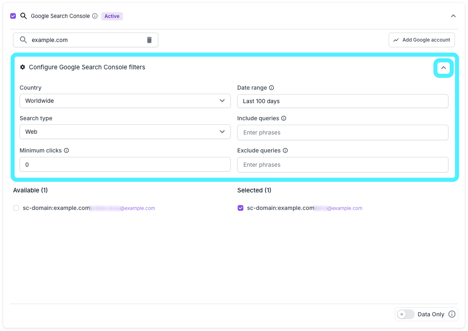468x331 pixels.
Task: Click the Minimum clicks input field
Action: click(x=125, y=164)
